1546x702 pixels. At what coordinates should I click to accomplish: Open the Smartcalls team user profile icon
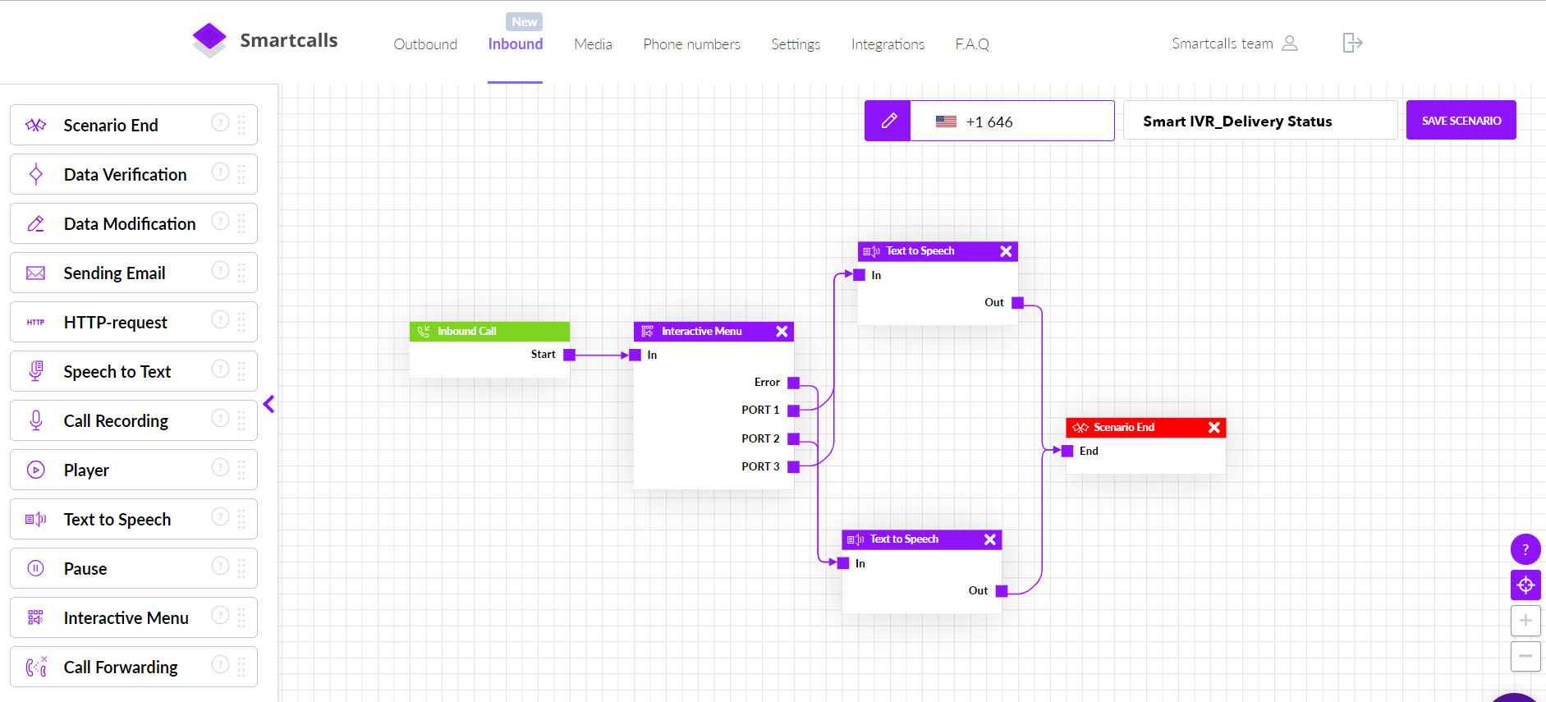pyautogui.click(x=1289, y=44)
